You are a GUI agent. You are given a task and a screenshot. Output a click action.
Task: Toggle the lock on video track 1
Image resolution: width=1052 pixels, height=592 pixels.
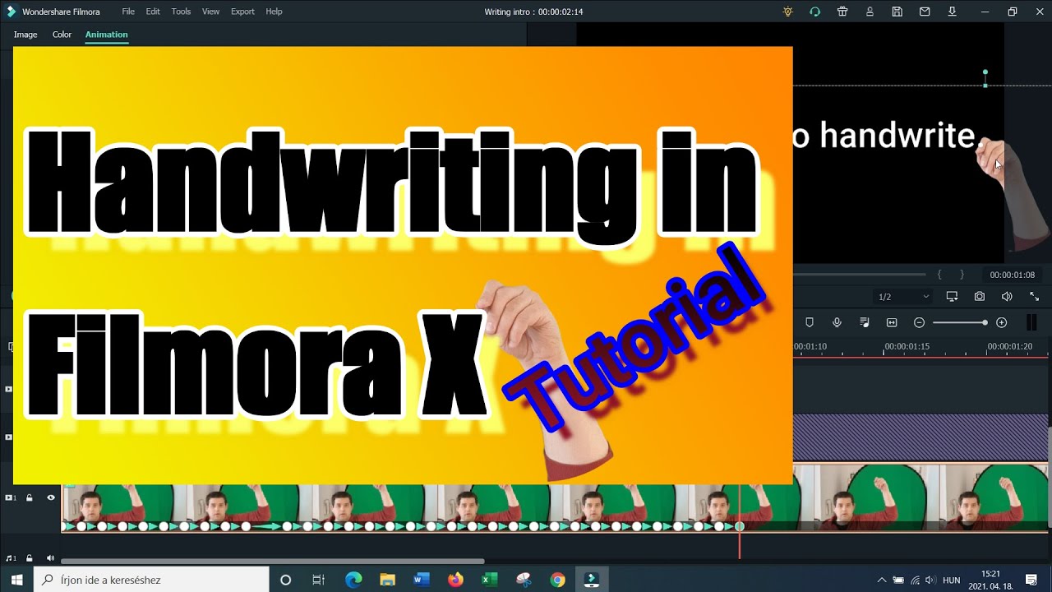click(29, 497)
